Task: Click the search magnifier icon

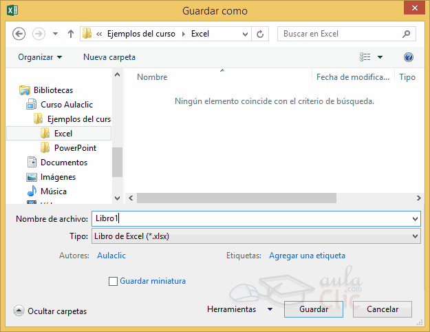Action: point(407,34)
